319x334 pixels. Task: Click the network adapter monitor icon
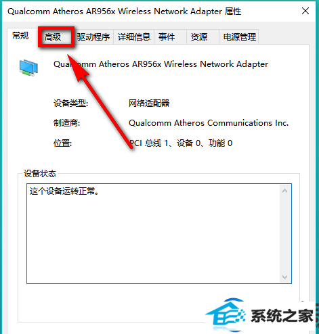28,68
